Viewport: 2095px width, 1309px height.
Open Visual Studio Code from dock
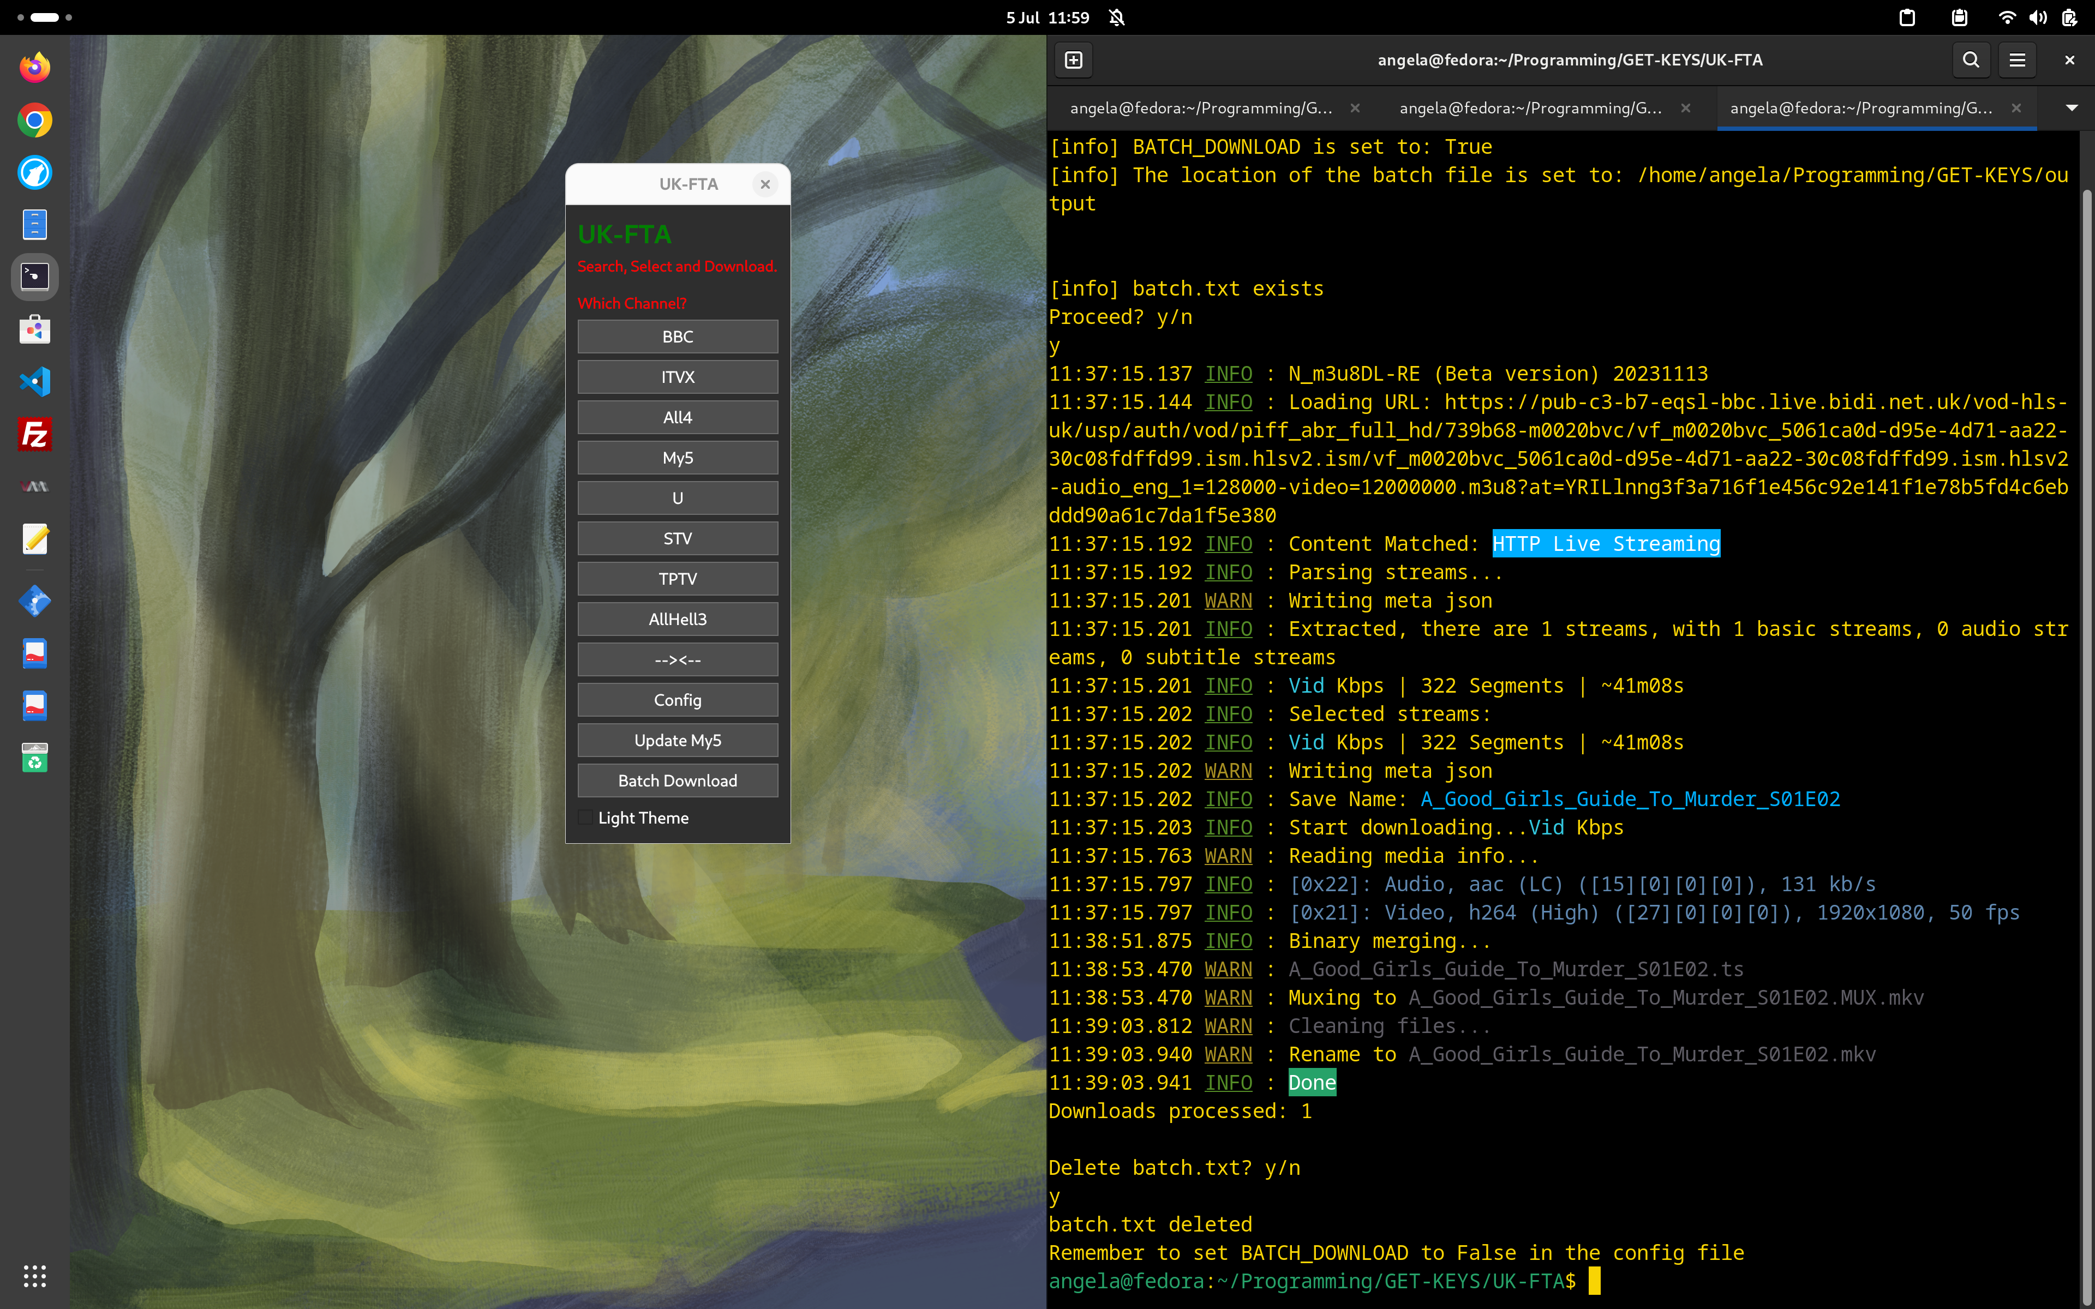(x=34, y=382)
